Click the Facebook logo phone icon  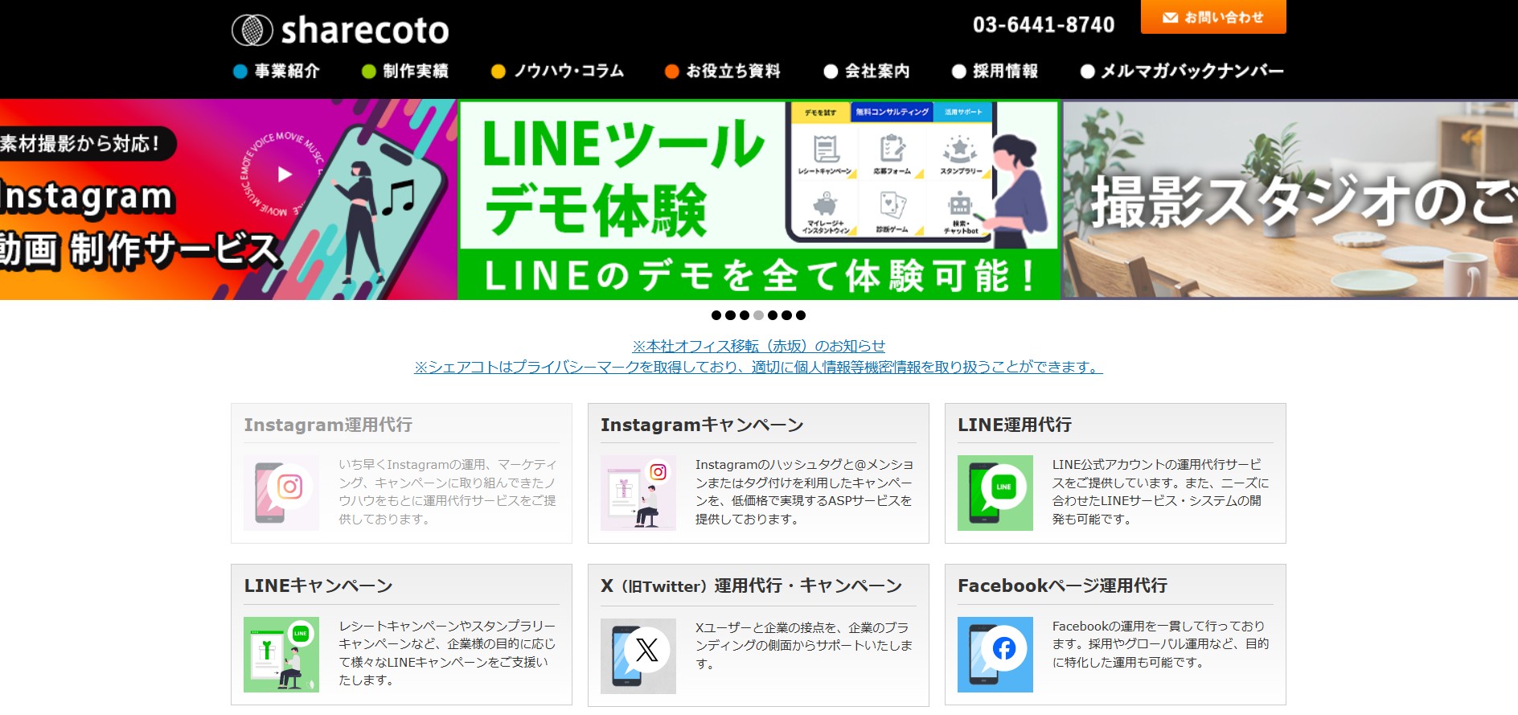pos(995,655)
